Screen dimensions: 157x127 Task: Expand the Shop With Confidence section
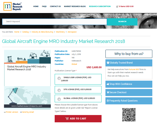(129, 84)
